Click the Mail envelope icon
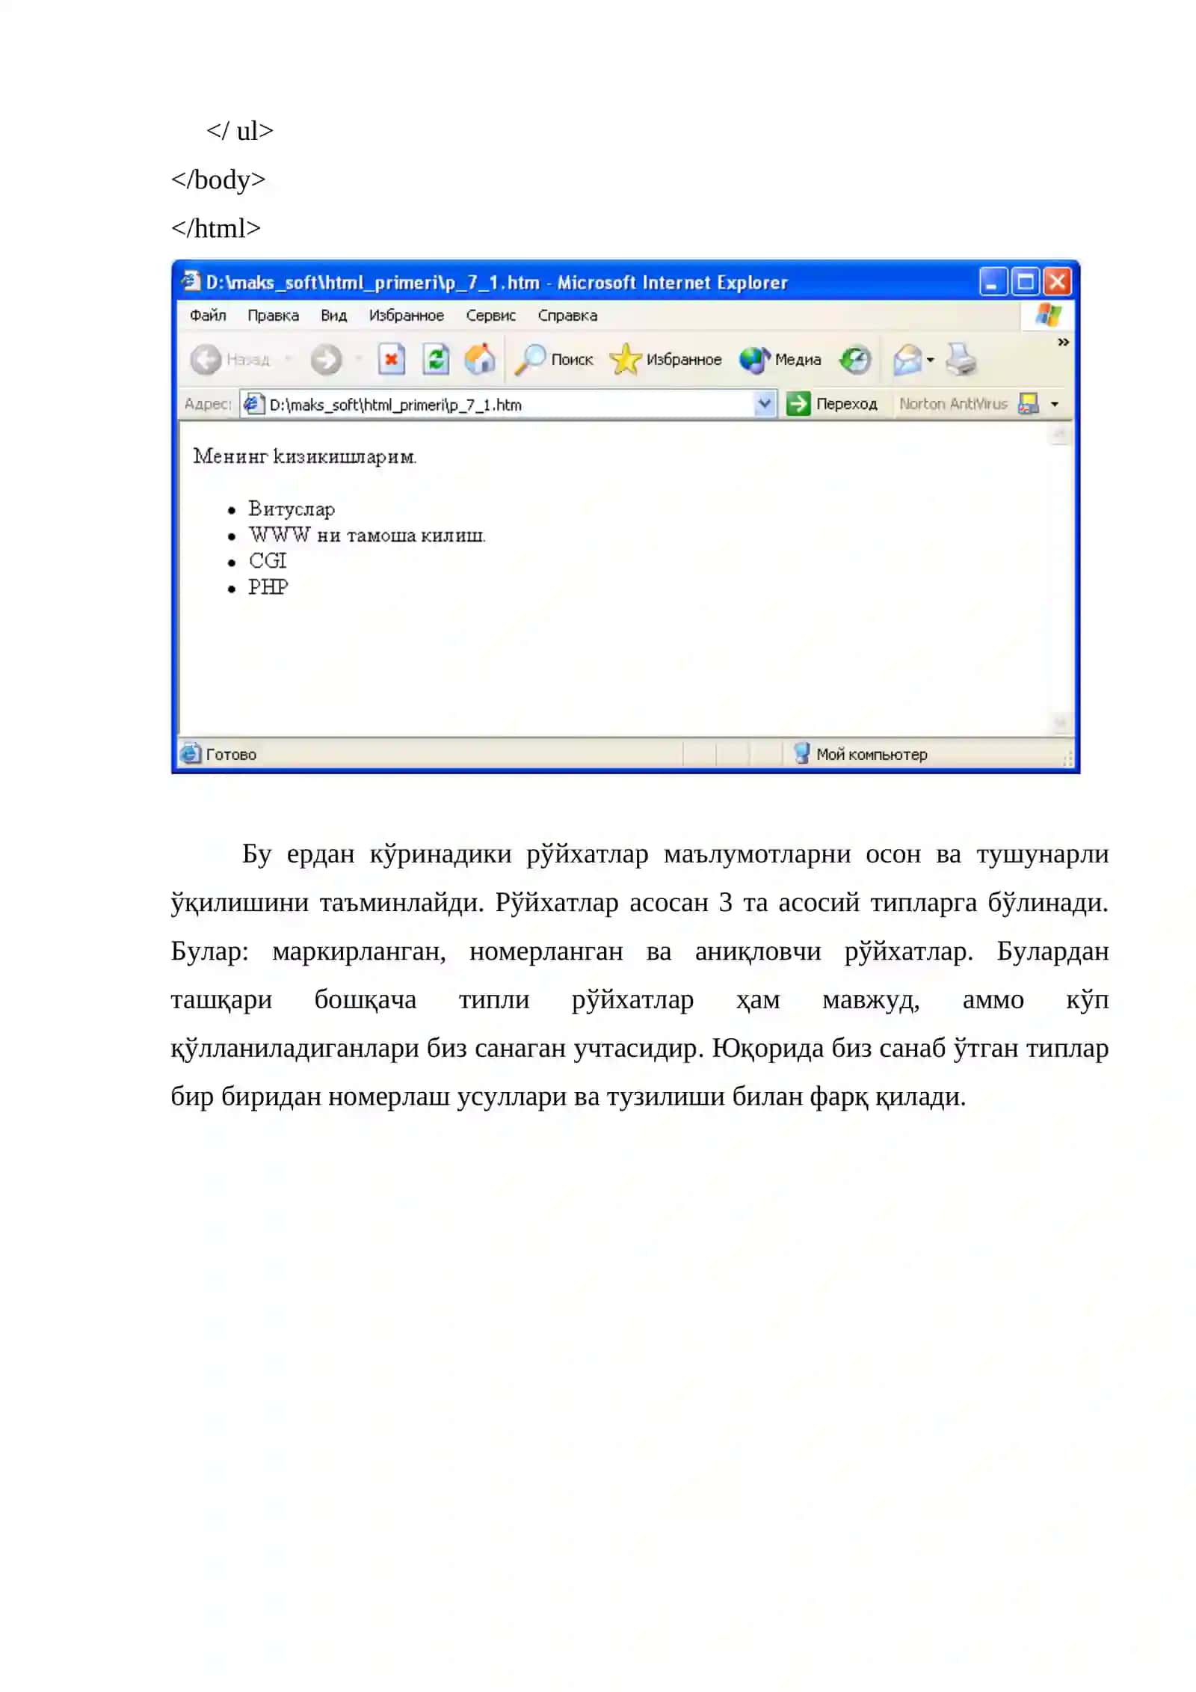 907,360
